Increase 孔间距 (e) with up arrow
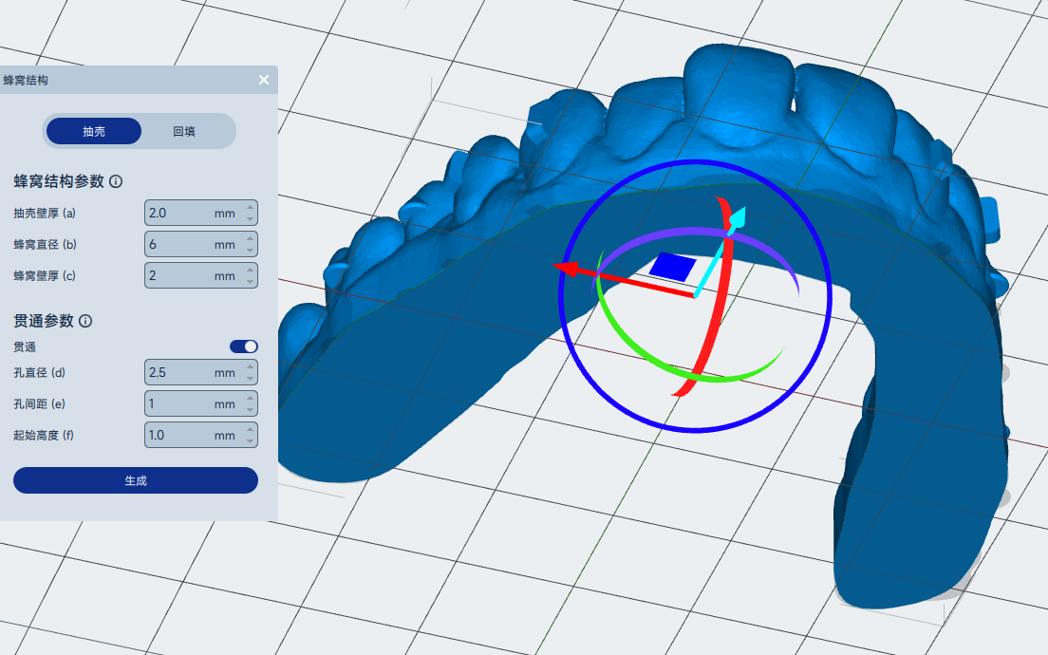Image resolution: width=1048 pixels, height=655 pixels. [x=250, y=399]
